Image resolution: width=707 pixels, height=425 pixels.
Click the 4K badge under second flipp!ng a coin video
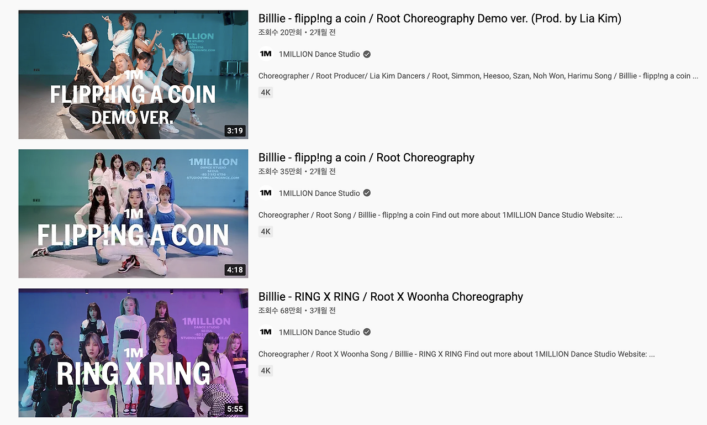click(266, 232)
